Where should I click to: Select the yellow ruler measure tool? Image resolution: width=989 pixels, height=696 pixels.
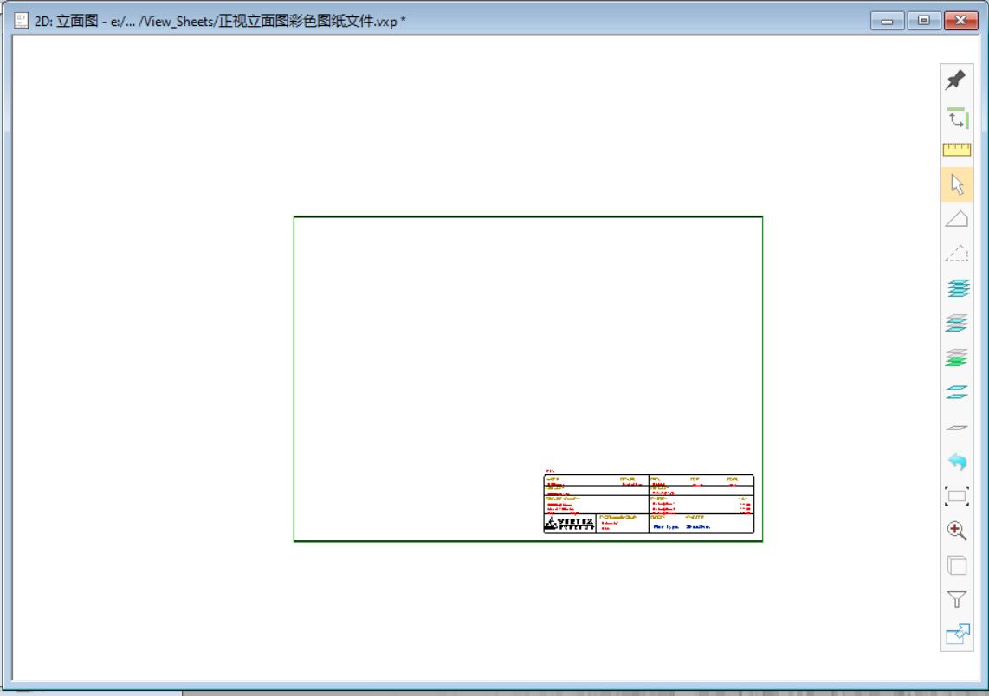click(956, 150)
